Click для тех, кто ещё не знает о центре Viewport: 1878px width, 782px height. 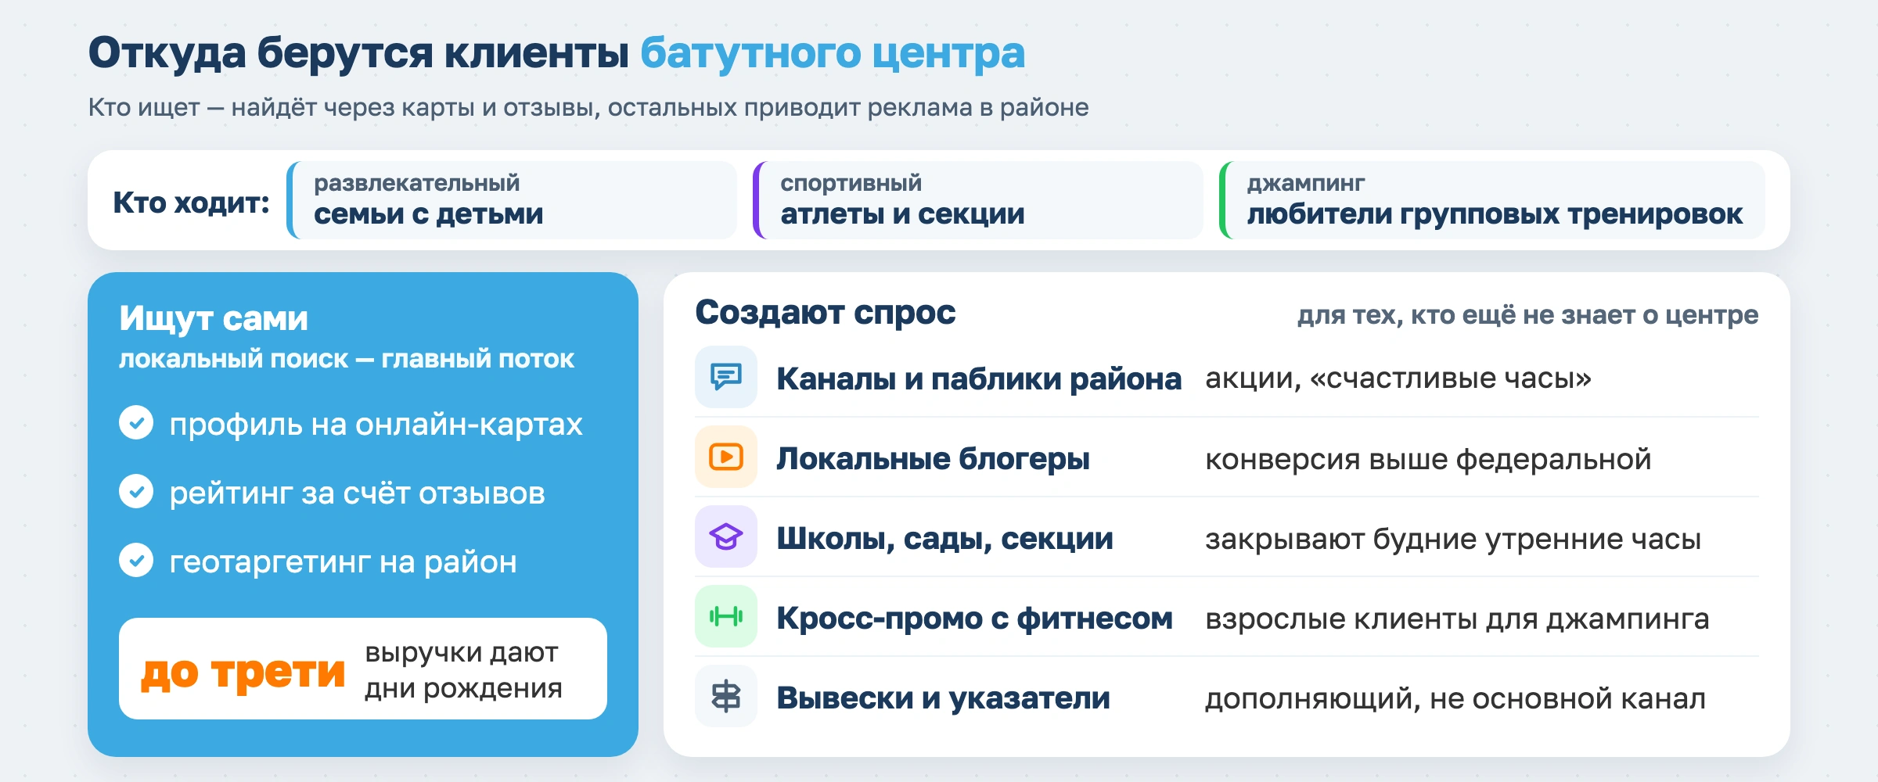[1527, 314]
